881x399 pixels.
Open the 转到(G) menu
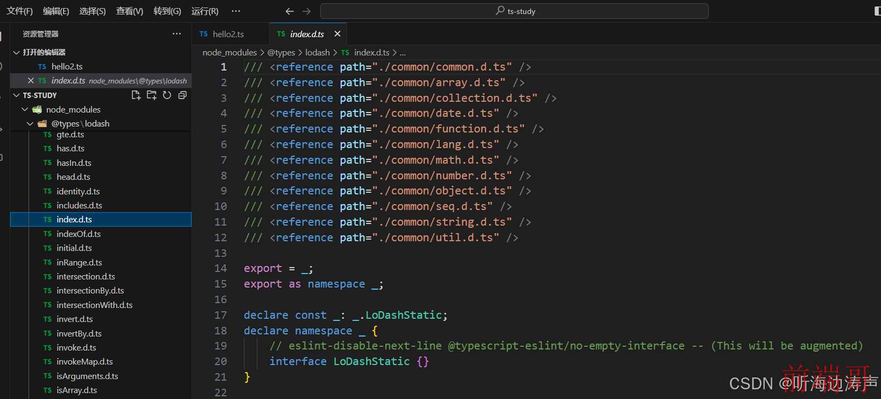coord(167,11)
